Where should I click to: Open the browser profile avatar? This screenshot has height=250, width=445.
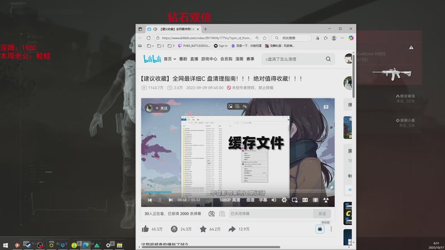334,38
